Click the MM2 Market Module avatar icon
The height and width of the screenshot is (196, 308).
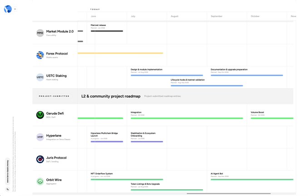(40, 33)
